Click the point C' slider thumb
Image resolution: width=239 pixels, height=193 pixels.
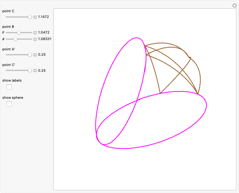click(x=30, y=70)
